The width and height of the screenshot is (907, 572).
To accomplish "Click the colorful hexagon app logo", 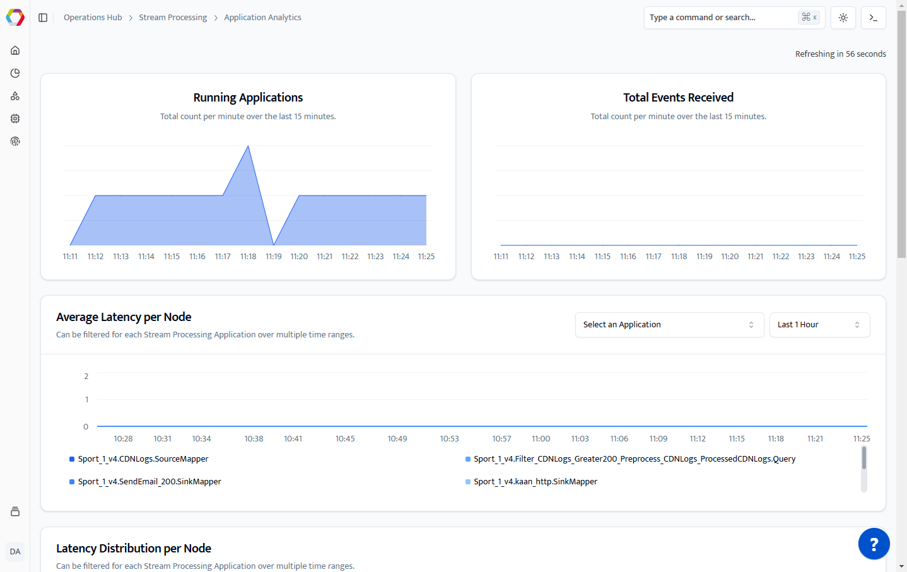I will 15,18.
